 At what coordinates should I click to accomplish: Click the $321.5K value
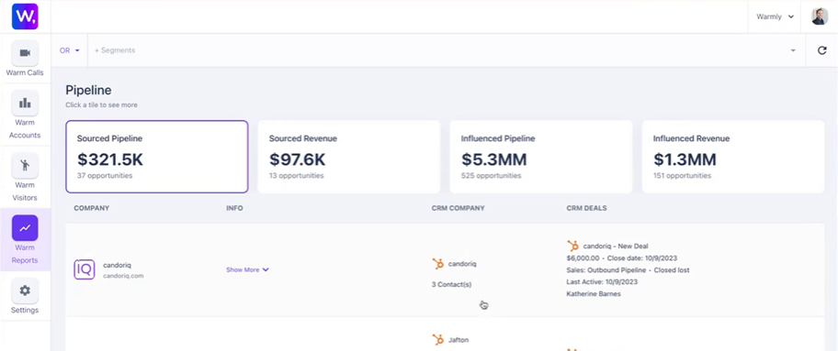click(110, 159)
